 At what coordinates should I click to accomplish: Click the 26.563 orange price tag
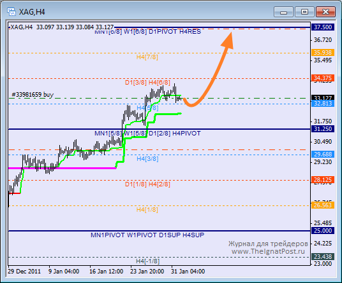pyautogui.click(x=323, y=205)
